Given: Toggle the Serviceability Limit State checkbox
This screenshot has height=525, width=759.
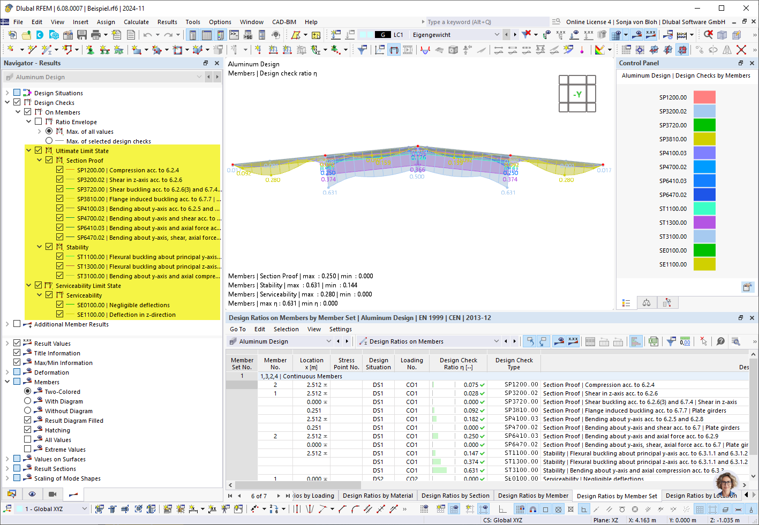Looking at the screenshot, I should pos(38,285).
